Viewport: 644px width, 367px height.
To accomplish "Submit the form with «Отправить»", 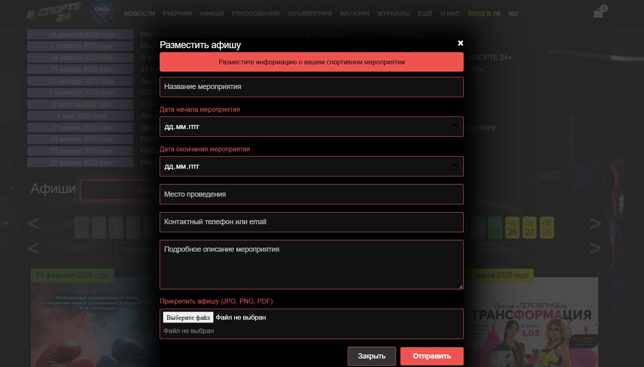I will 432,356.
